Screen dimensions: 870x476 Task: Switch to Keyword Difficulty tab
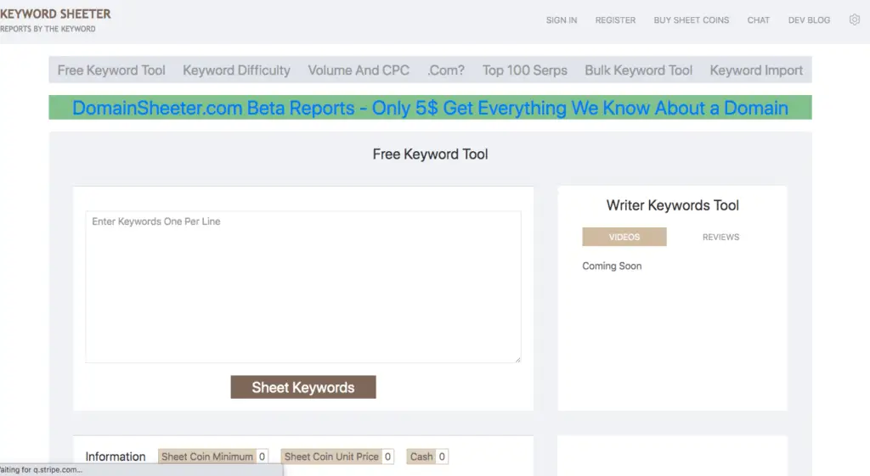coord(236,70)
